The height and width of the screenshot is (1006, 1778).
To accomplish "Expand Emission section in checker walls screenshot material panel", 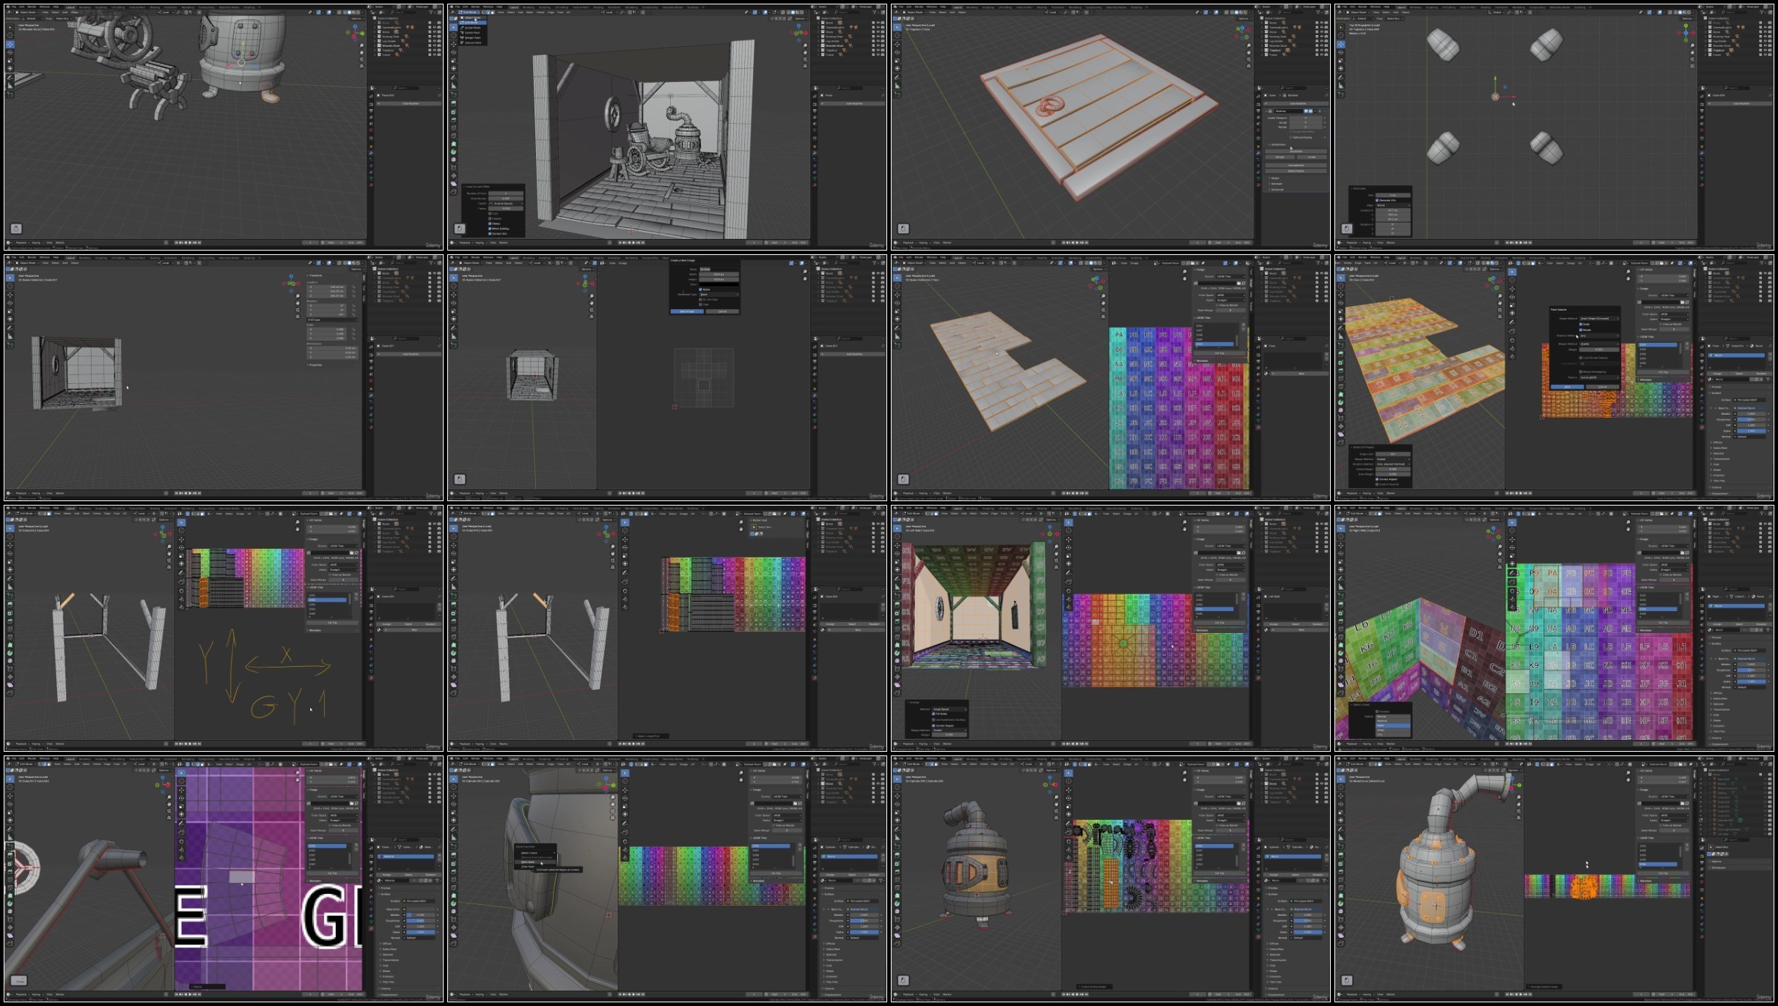I will (x=1718, y=726).
